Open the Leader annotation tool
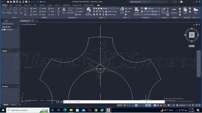 (x=79, y=12)
